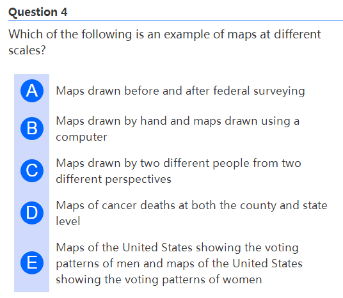Click the blue line under Question 4

pos(175,20)
